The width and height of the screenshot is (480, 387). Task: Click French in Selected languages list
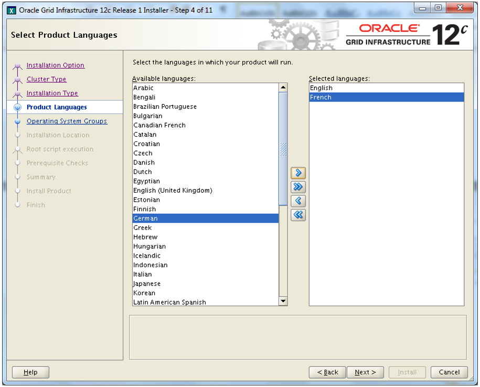387,97
